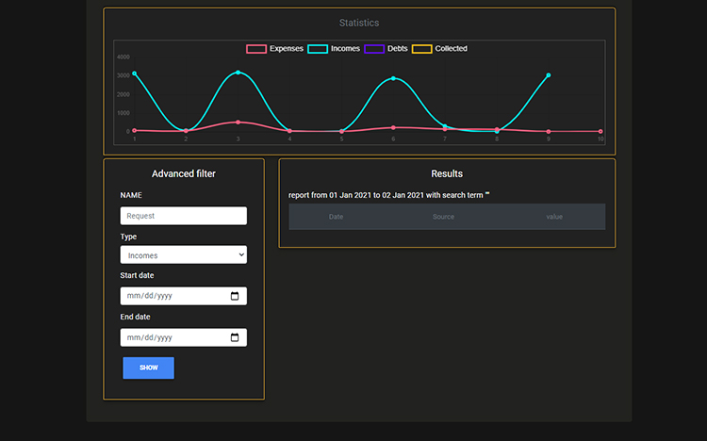
Task: Toggle Debts dataset legend swatch
Action: (x=374, y=49)
